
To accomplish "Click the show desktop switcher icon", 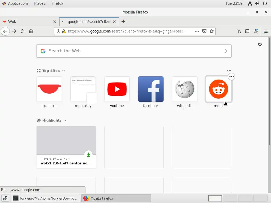I will coord(5,198).
